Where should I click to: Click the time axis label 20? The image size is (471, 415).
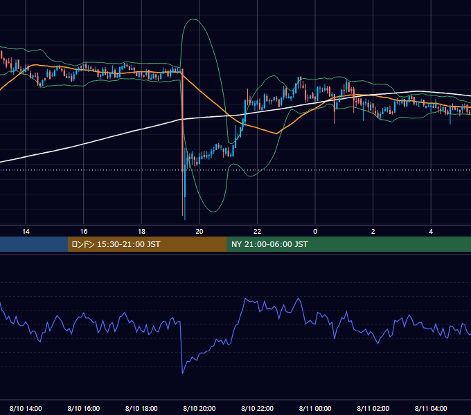[199, 232]
